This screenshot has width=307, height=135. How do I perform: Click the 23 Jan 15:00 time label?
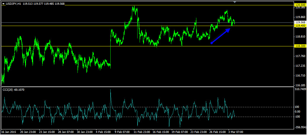[x=47, y=132]
